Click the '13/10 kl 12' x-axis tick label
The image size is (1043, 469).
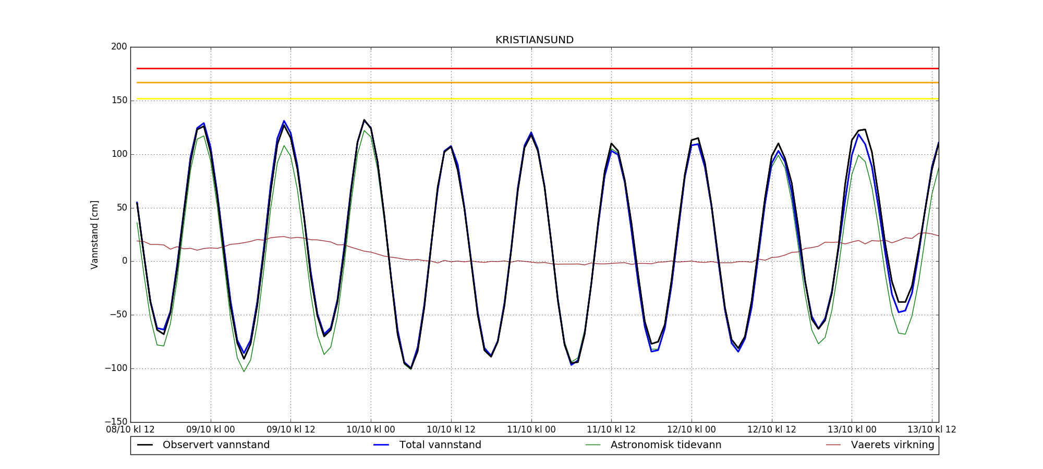931,430
